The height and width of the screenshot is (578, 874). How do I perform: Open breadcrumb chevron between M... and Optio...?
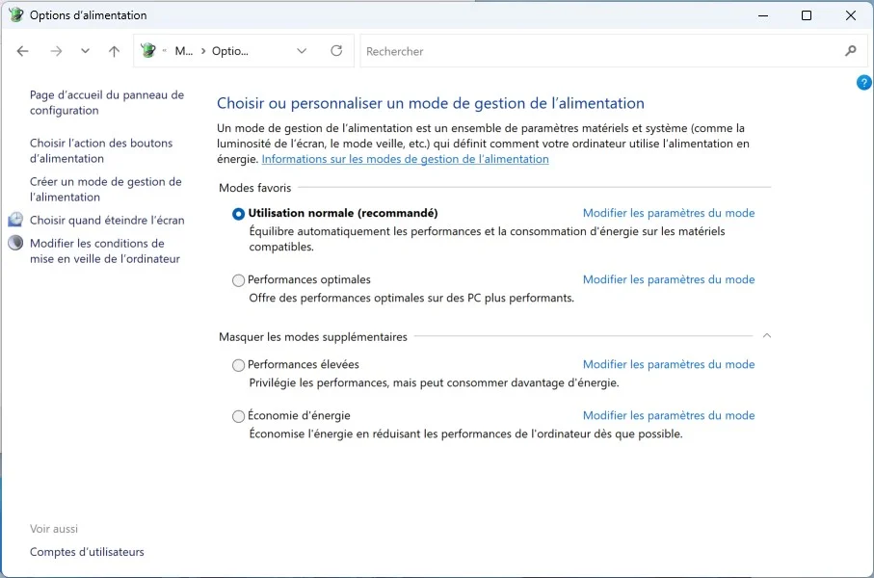203,51
